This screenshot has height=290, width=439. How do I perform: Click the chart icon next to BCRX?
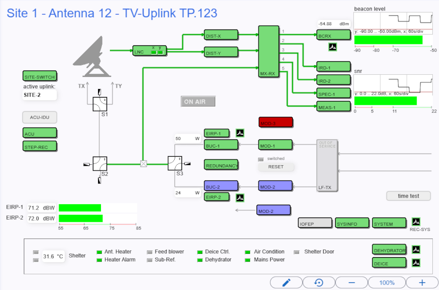333,47
